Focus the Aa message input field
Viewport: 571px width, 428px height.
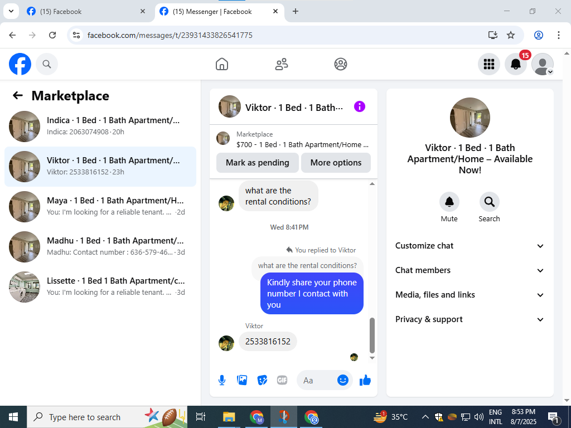(x=318, y=380)
